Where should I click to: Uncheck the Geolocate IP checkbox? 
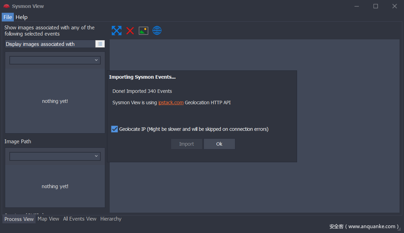tap(115, 129)
